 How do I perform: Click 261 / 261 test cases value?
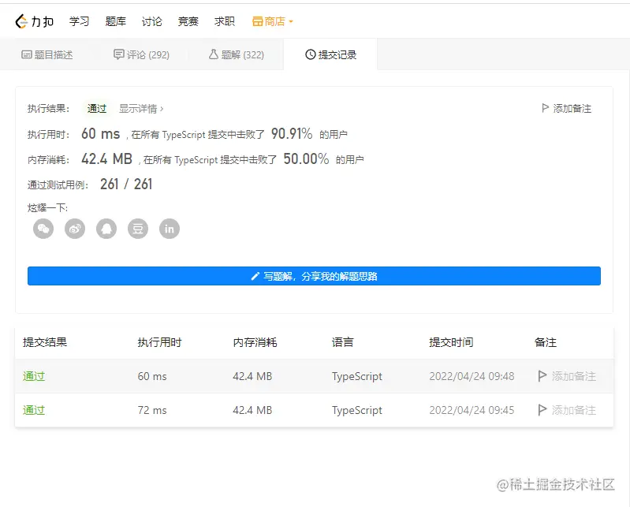click(126, 184)
